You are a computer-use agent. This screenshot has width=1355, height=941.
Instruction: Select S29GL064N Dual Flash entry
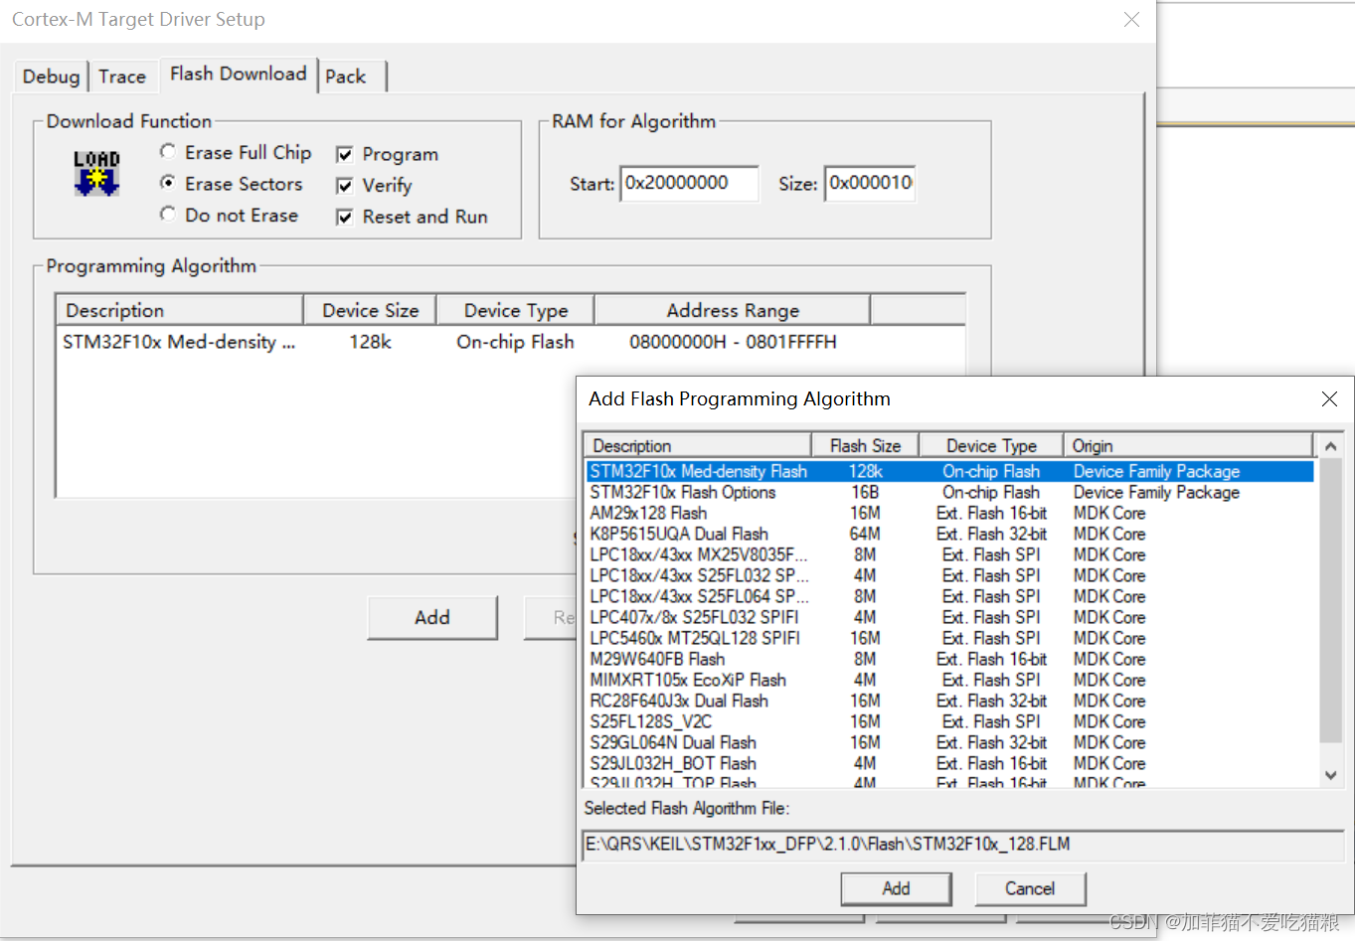(x=949, y=742)
